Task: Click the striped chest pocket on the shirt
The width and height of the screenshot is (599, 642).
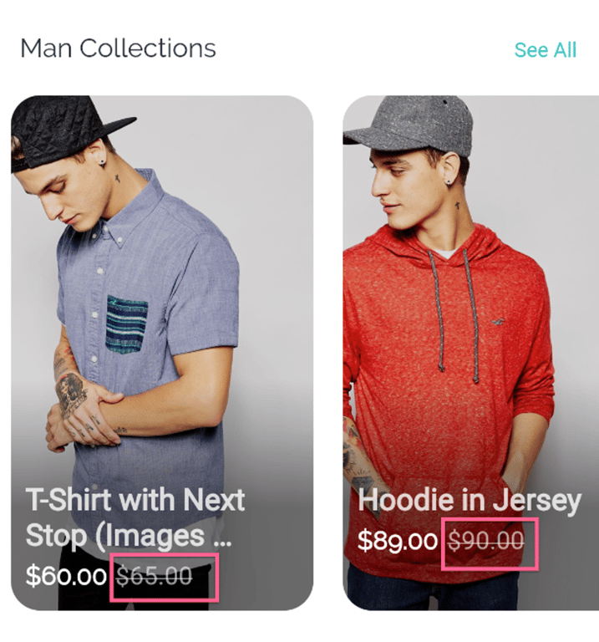Action: click(x=127, y=323)
